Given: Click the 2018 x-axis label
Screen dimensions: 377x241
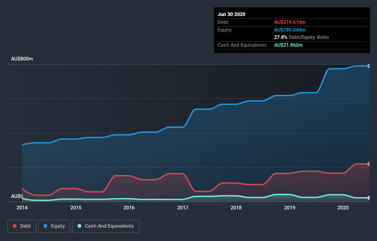Looking at the screenshot, I should click(236, 208).
